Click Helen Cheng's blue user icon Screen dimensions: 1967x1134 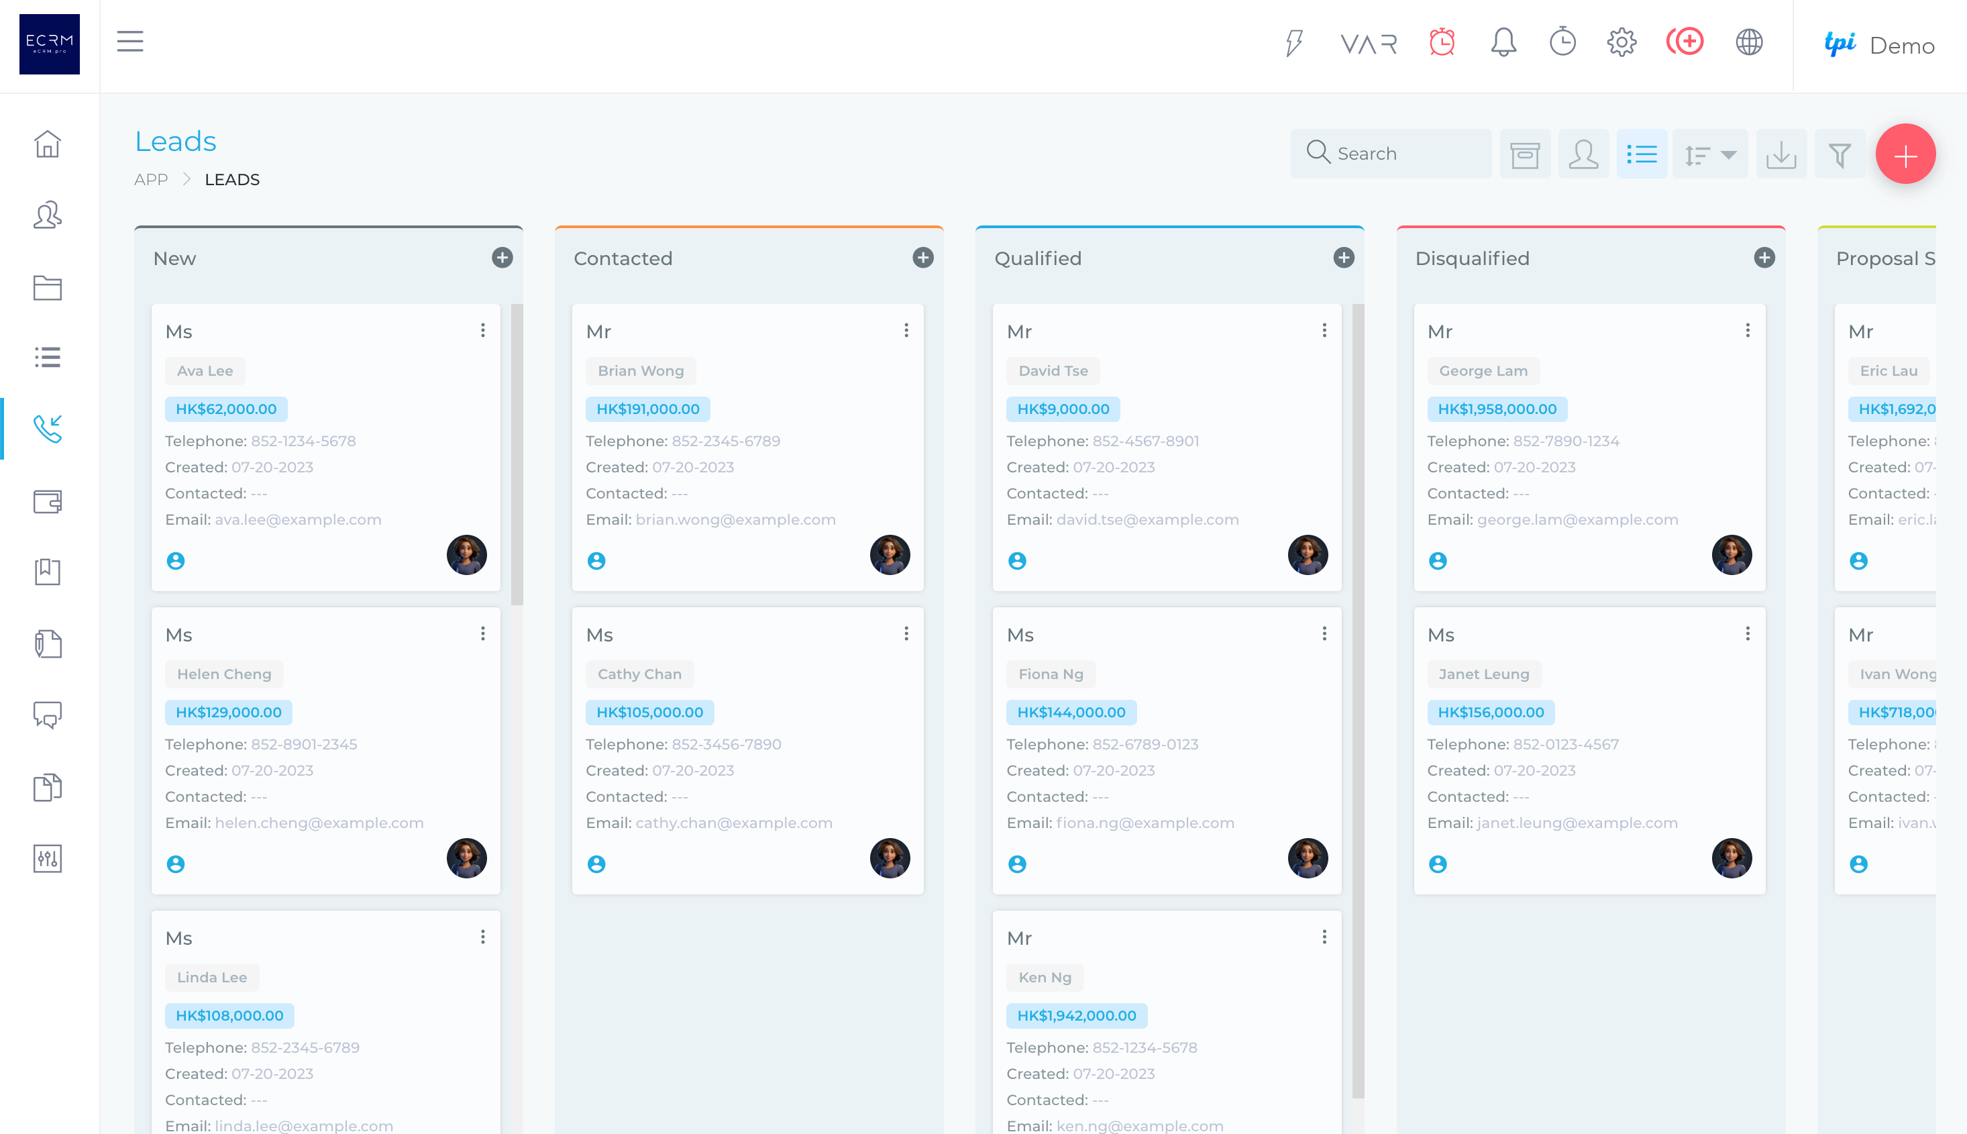click(176, 864)
